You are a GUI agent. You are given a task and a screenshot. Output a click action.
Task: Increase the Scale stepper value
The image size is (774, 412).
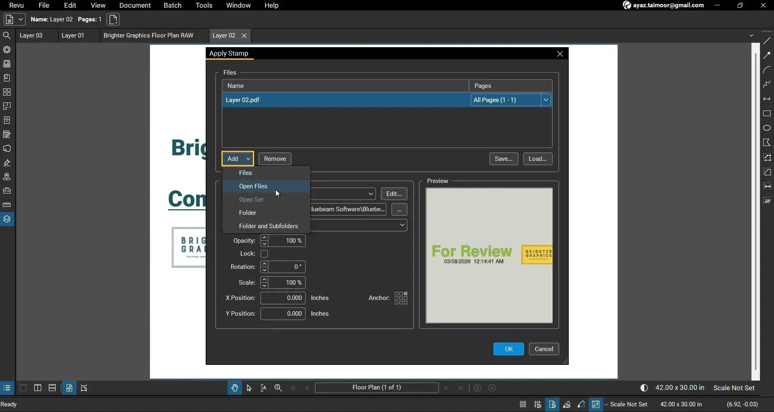(x=265, y=280)
